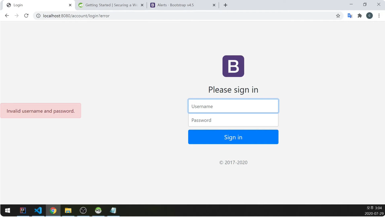Open Visual Studio Code from the taskbar

(x=38, y=210)
